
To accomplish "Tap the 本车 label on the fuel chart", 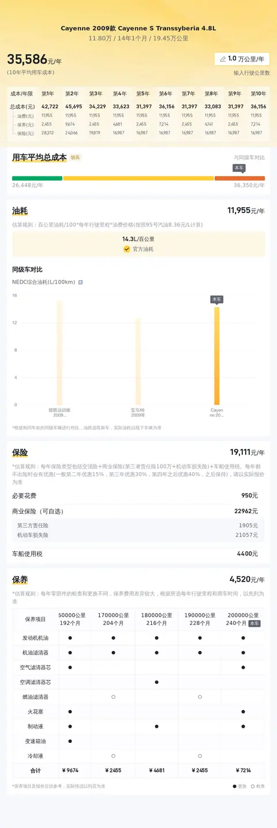I will click(x=217, y=299).
